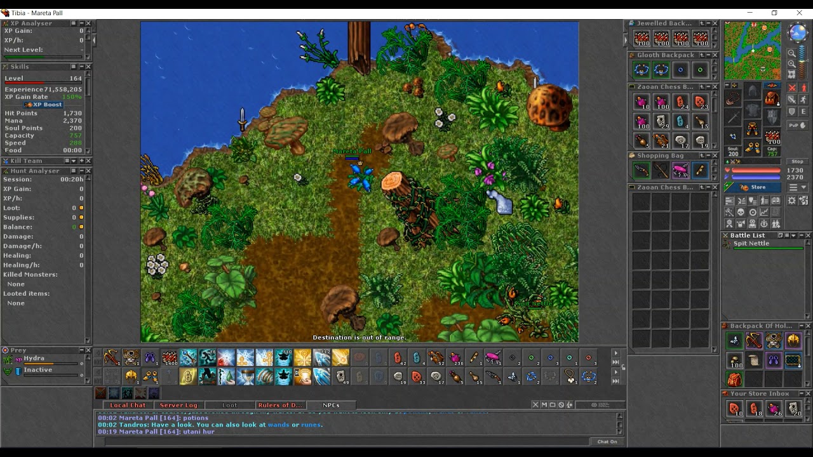
Task: Zoom out on the minimap
Action: [x=792, y=53]
